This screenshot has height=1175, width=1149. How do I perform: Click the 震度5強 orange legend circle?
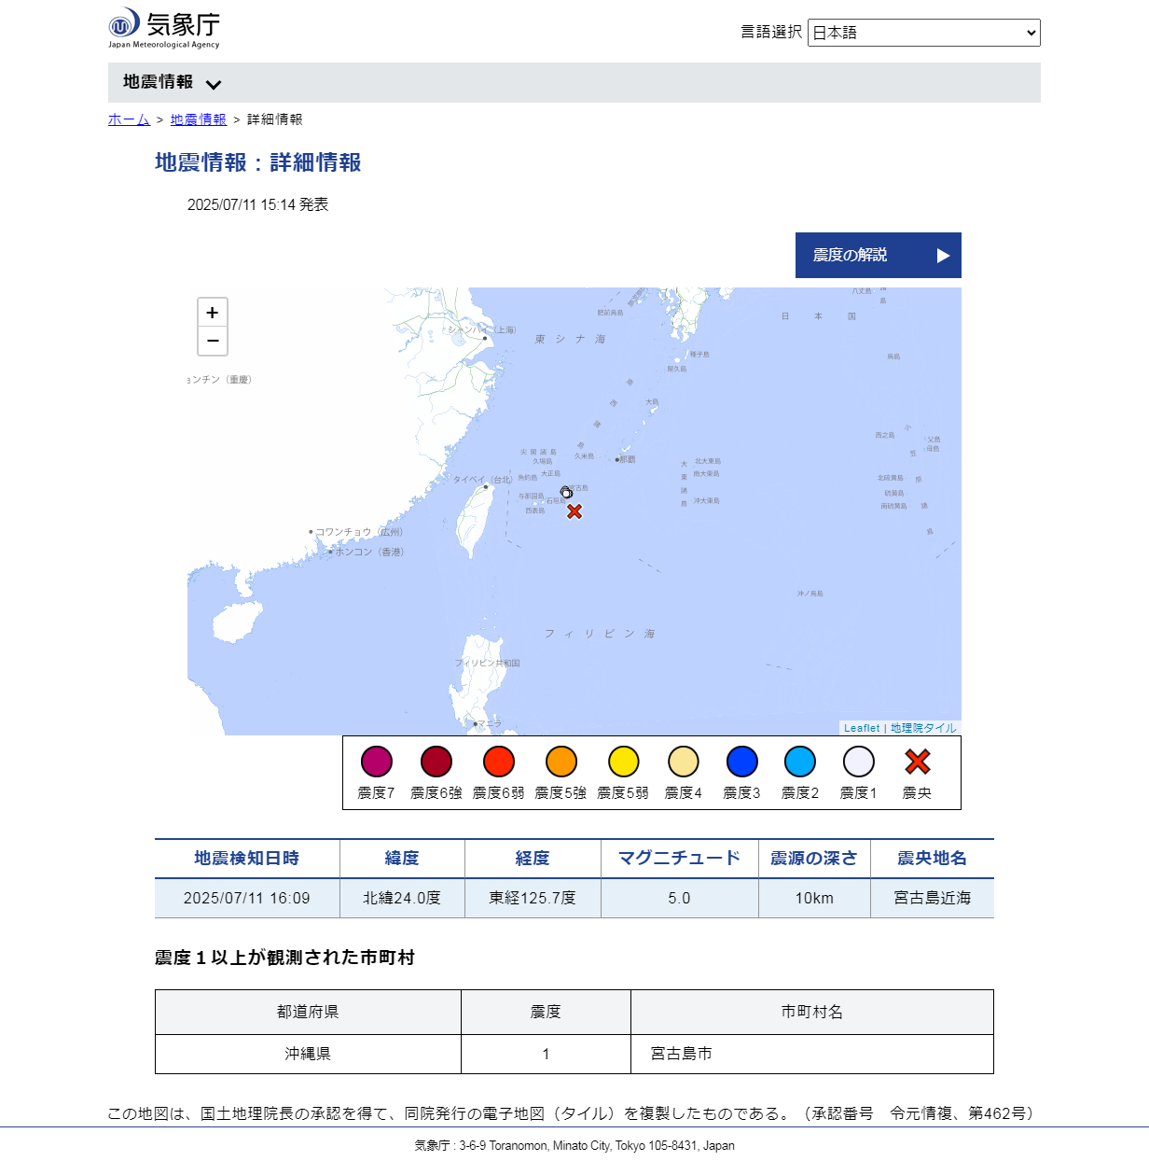click(x=561, y=762)
